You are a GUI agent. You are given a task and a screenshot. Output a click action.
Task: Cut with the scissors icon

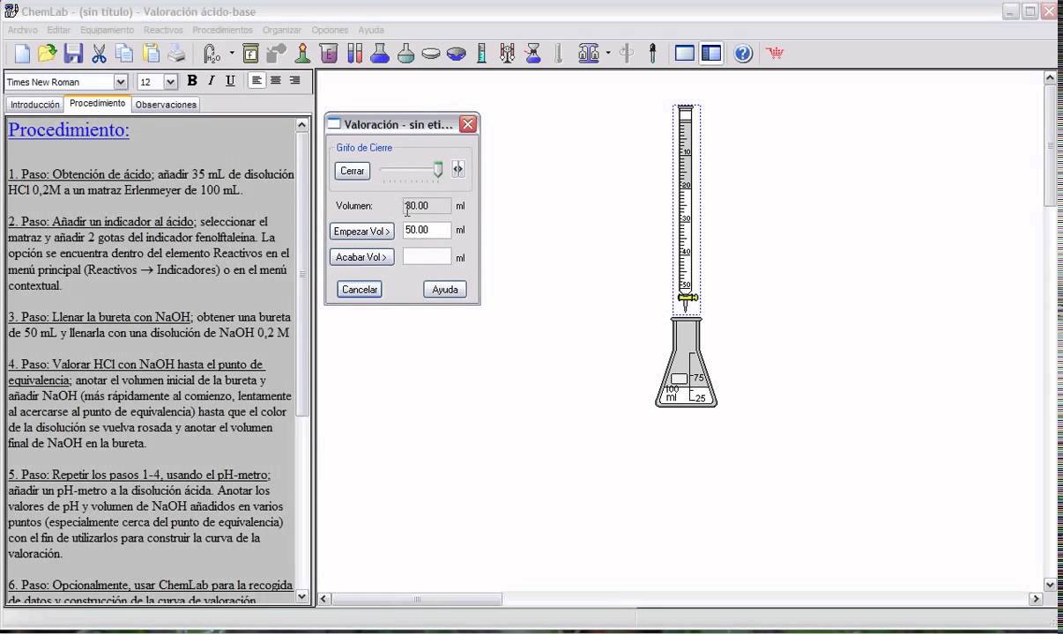(99, 54)
